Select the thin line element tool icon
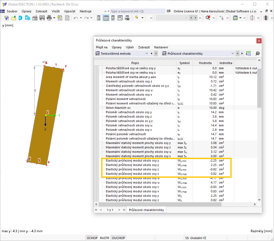 pos(252,18)
